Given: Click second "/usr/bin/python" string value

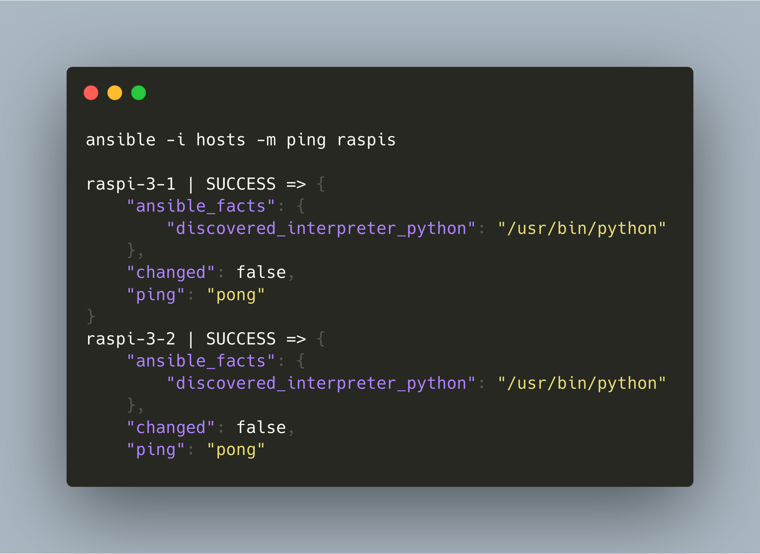Looking at the screenshot, I should (582, 383).
